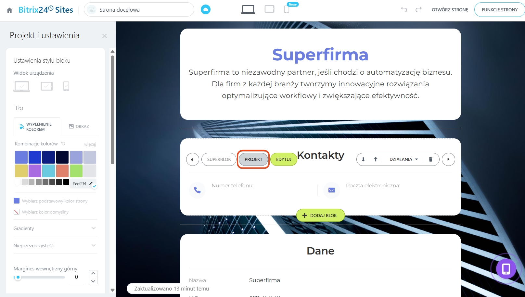Move Kontakty block up with arrow icon
525x297 pixels.
pyautogui.click(x=376, y=159)
